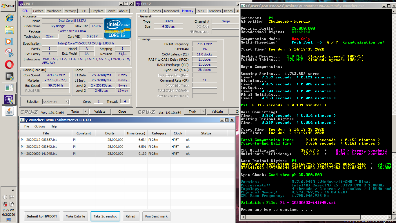Click the HWBOT Submitter title bar icon
The image size is (396, 223).
coord(22,120)
